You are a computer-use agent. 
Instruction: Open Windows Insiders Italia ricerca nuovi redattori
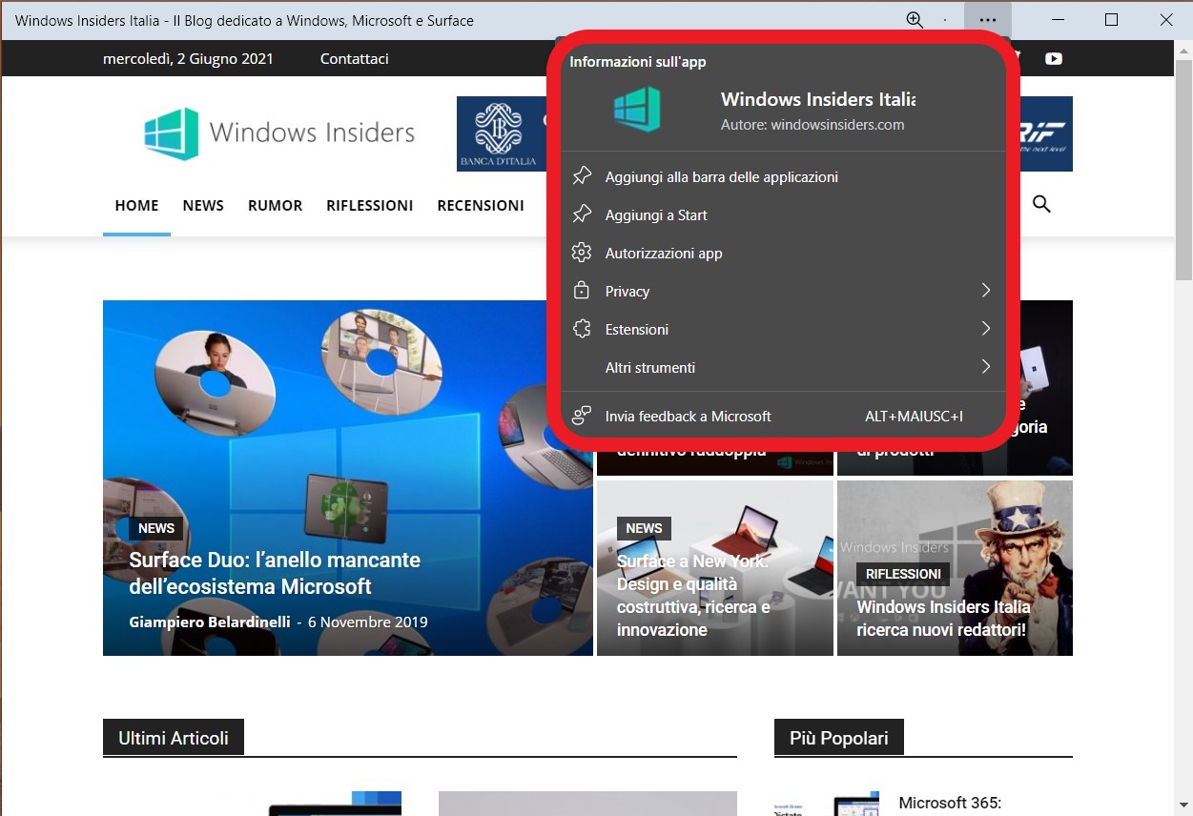click(943, 618)
